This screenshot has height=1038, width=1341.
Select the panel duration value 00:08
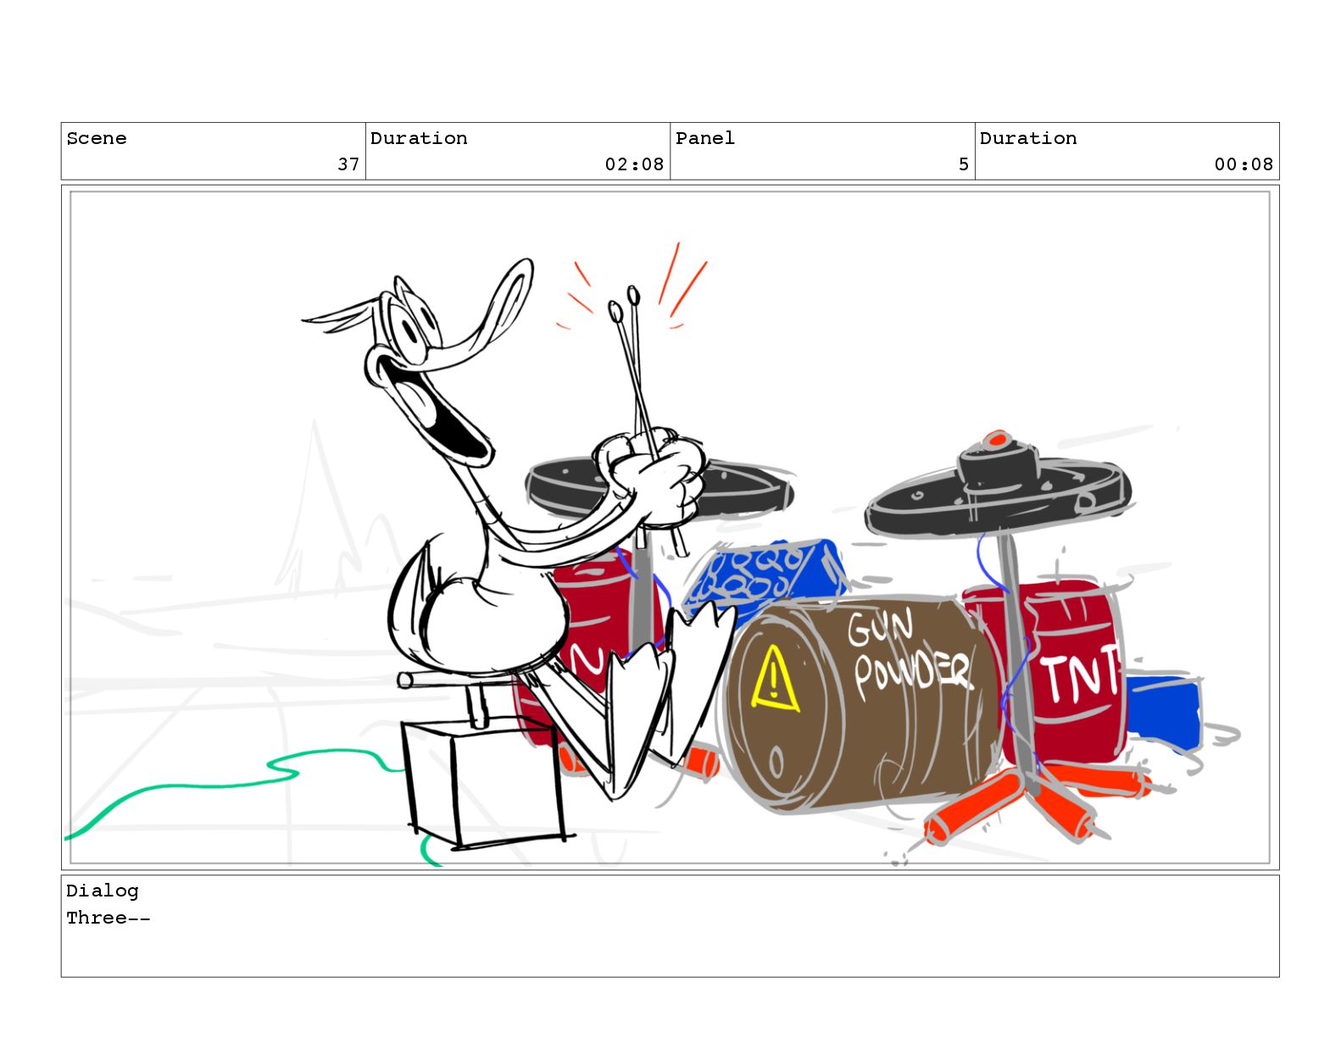click(x=1244, y=164)
